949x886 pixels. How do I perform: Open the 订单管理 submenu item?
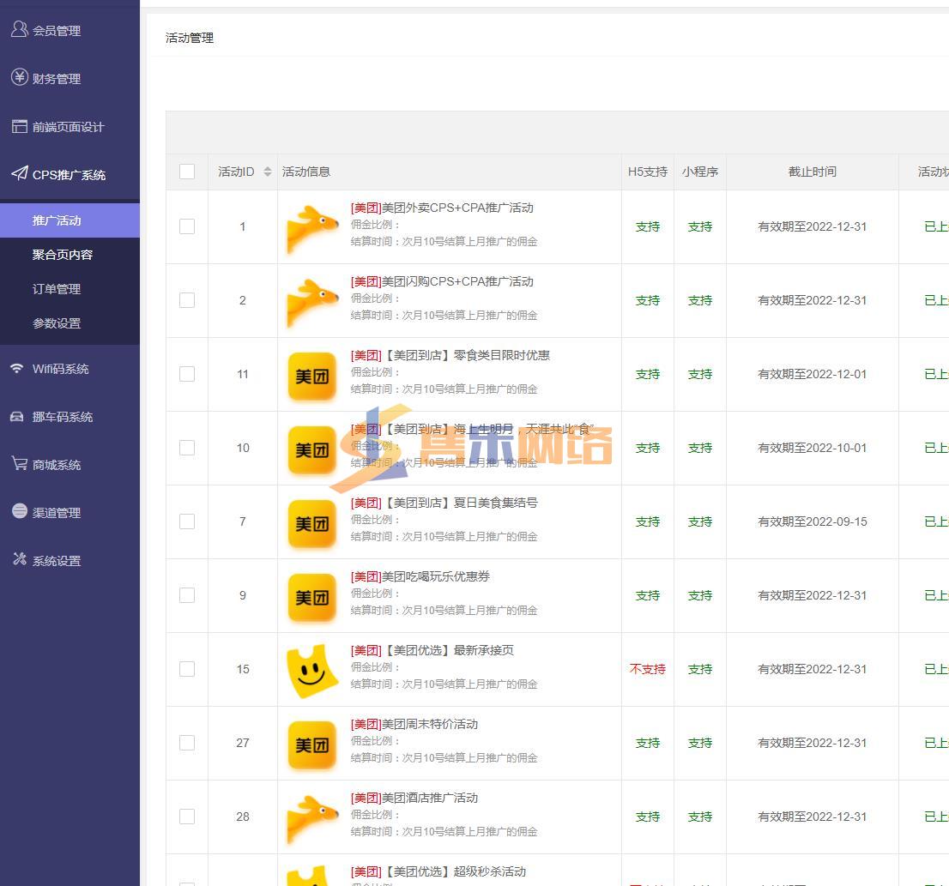pos(70,289)
